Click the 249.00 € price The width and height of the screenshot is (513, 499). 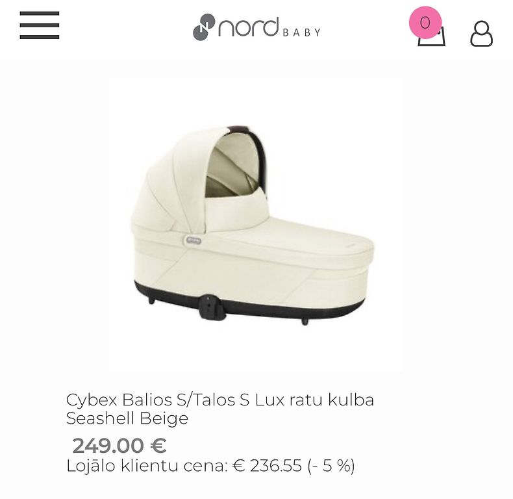pyautogui.click(x=119, y=446)
